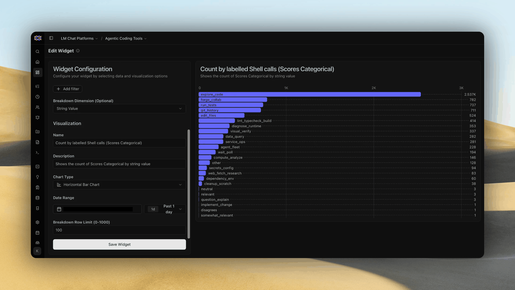Open the Scores square-pen icon
The image size is (515, 290).
click(x=38, y=166)
